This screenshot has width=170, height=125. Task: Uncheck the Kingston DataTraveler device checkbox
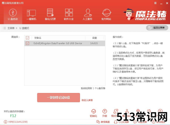28,43
